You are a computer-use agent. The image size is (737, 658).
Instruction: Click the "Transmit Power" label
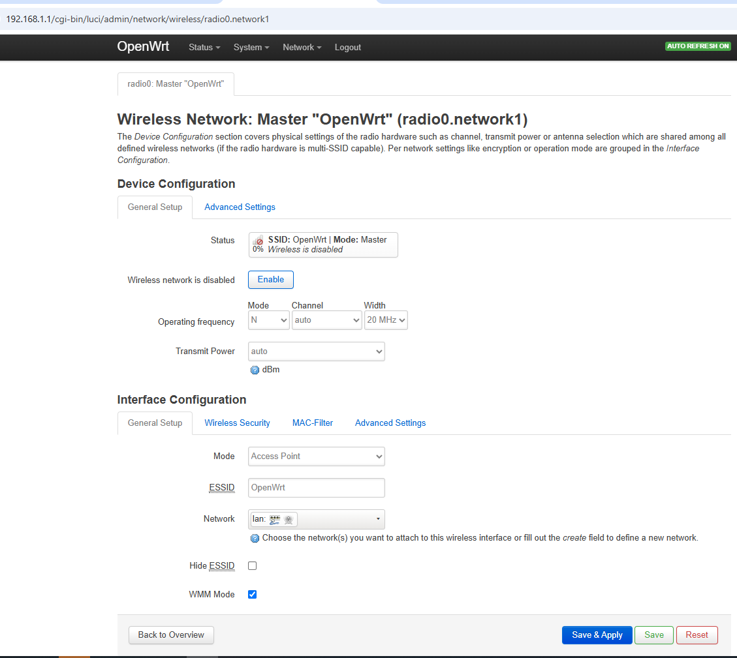coord(205,351)
